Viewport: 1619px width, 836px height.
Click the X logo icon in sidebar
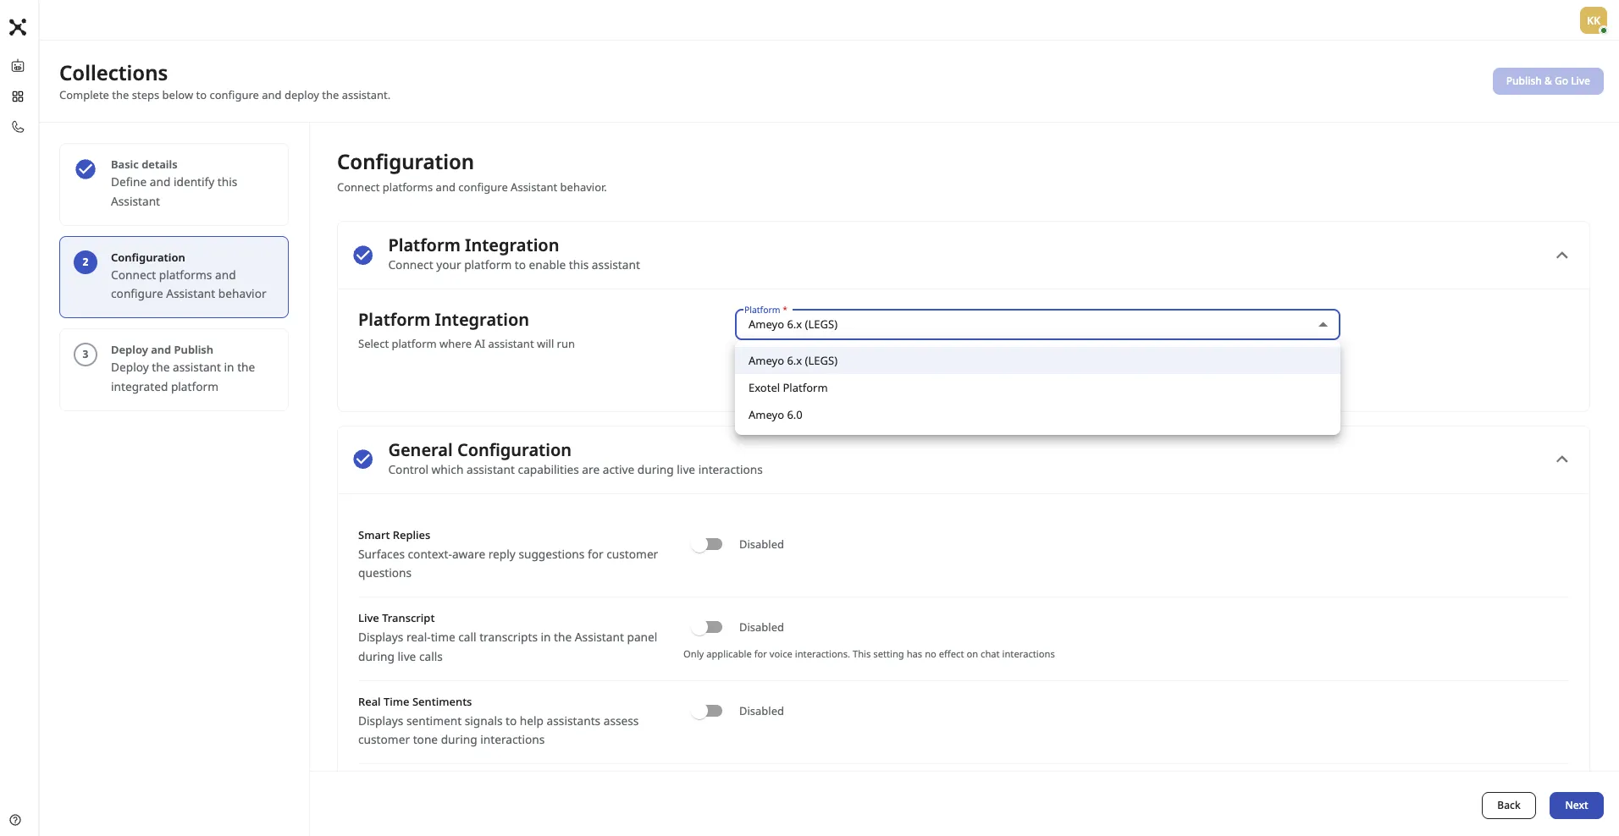pos(18,27)
